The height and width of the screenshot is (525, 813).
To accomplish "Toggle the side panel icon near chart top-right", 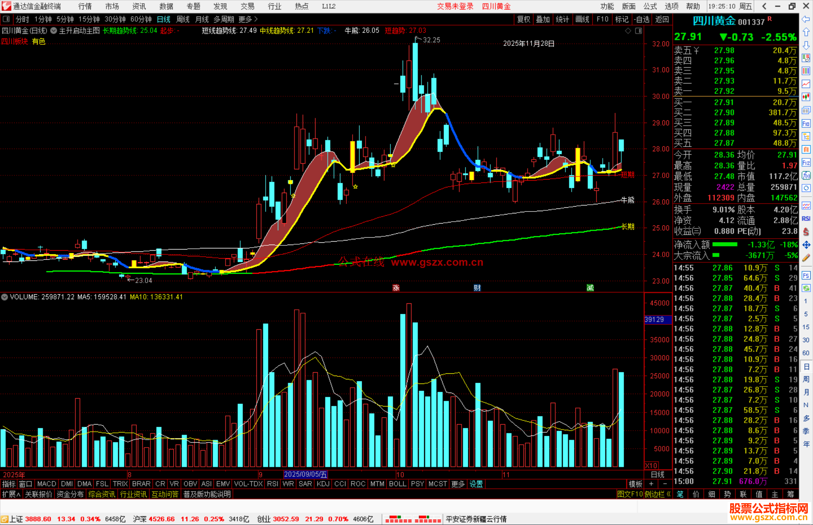I will coord(638,31).
